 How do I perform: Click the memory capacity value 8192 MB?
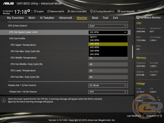[x=140, y=75]
